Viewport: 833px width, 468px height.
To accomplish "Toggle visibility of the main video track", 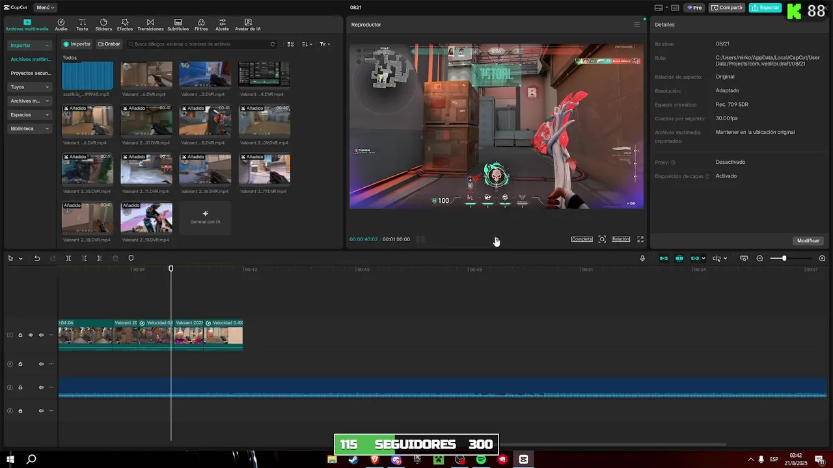I will [31, 335].
